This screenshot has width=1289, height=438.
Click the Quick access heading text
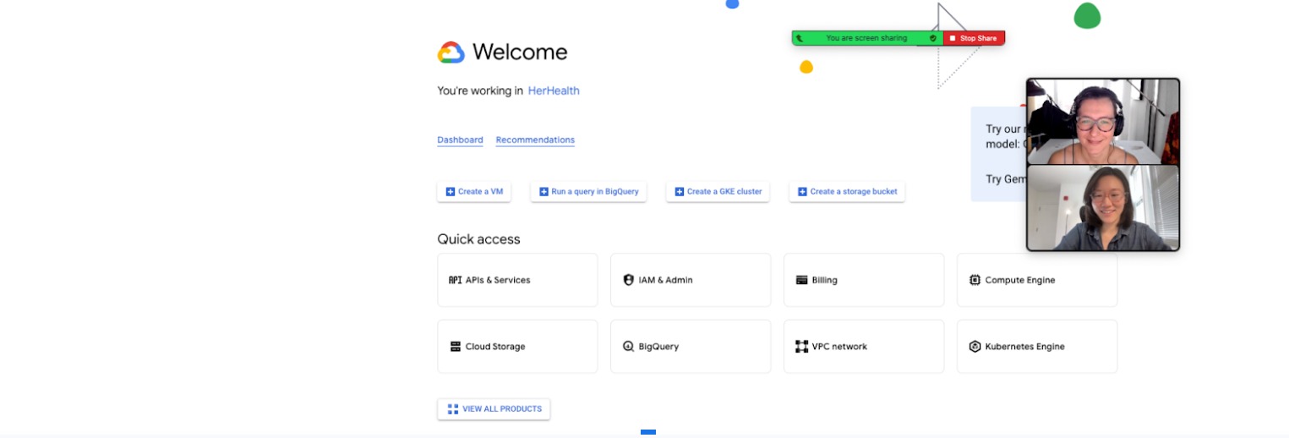coord(478,239)
